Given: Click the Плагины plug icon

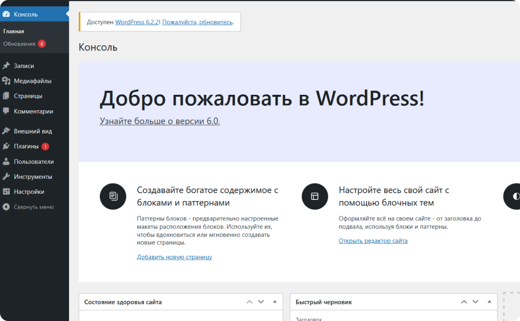Looking at the screenshot, I should coord(6,146).
